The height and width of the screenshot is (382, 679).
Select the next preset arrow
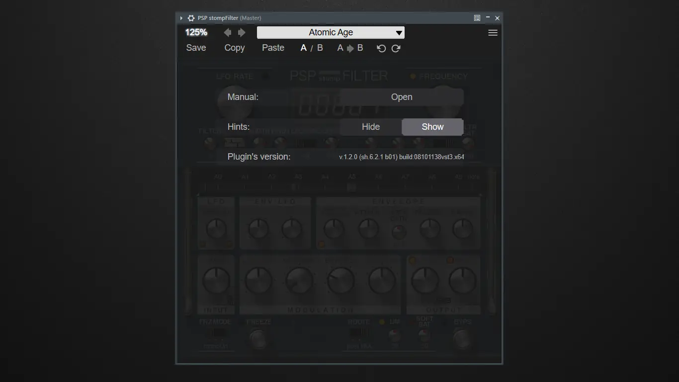[x=242, y=32]
